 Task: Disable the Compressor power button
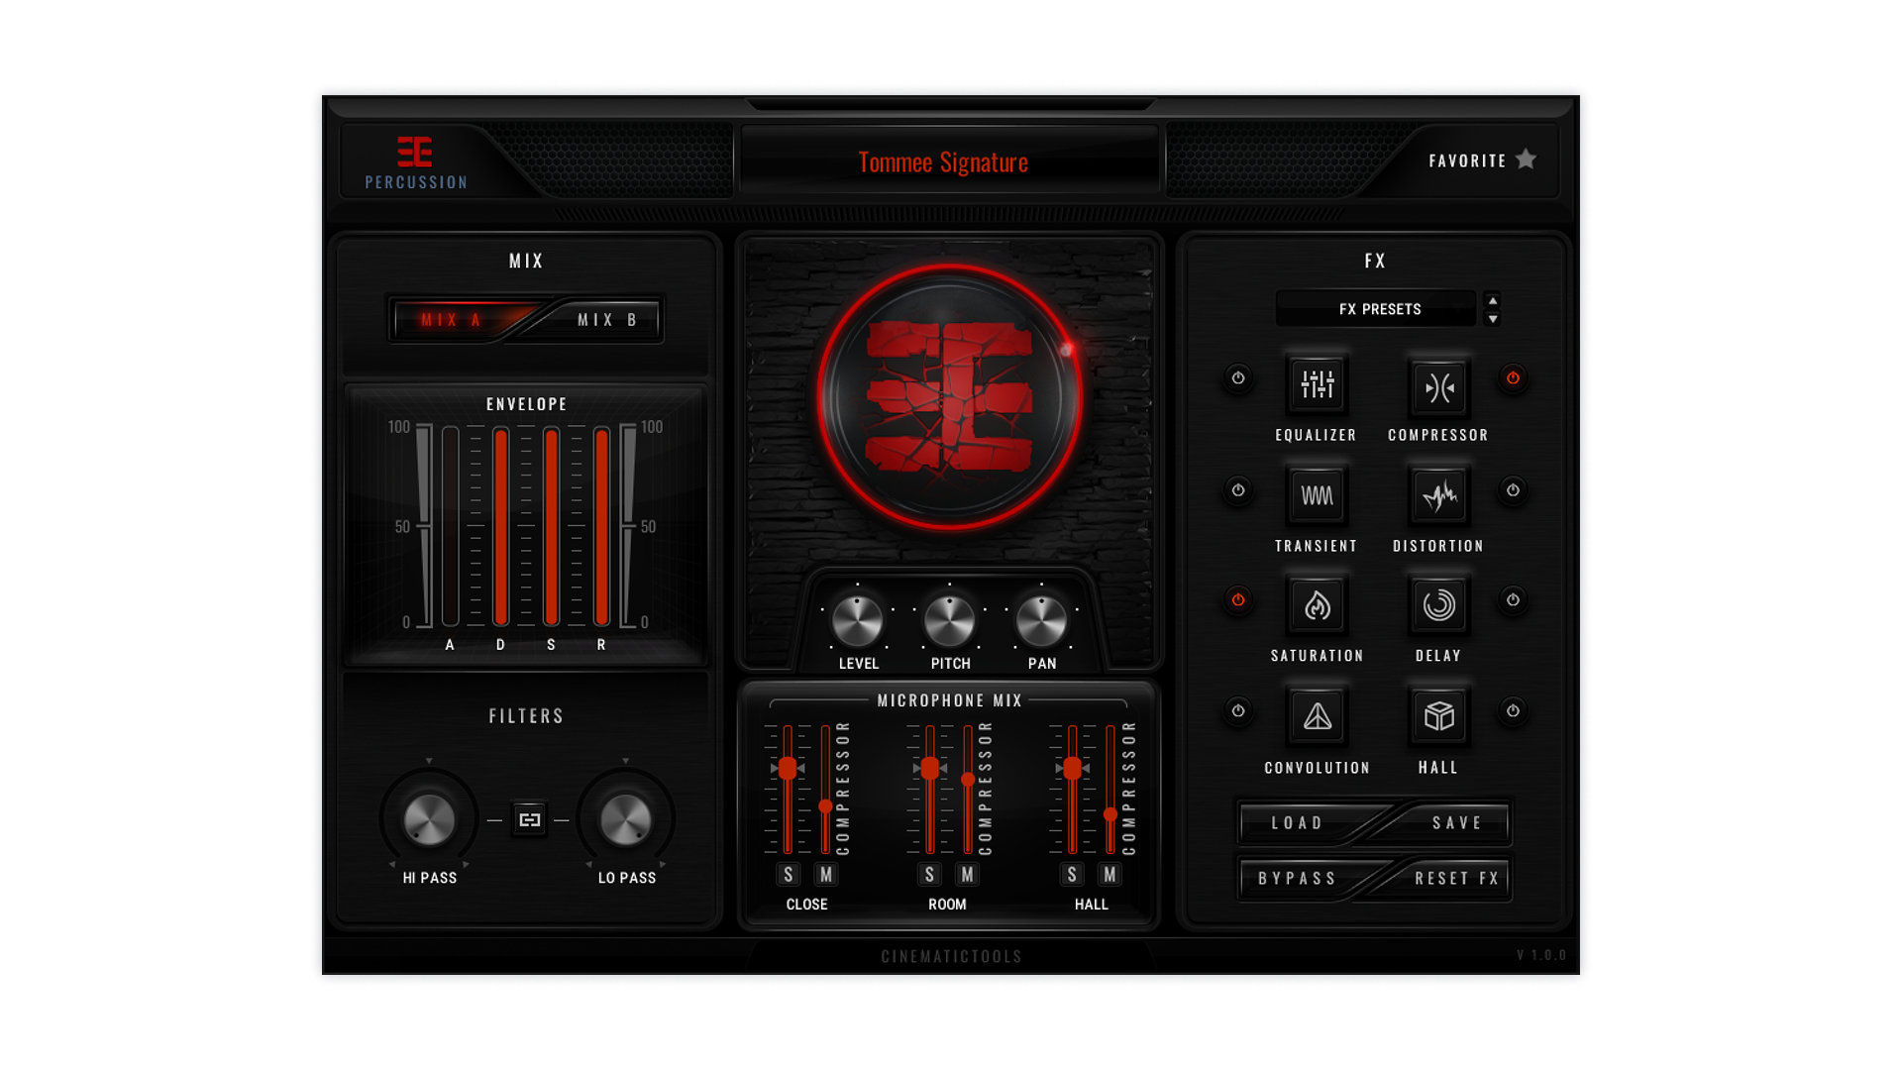click(x=1513, y=378)
